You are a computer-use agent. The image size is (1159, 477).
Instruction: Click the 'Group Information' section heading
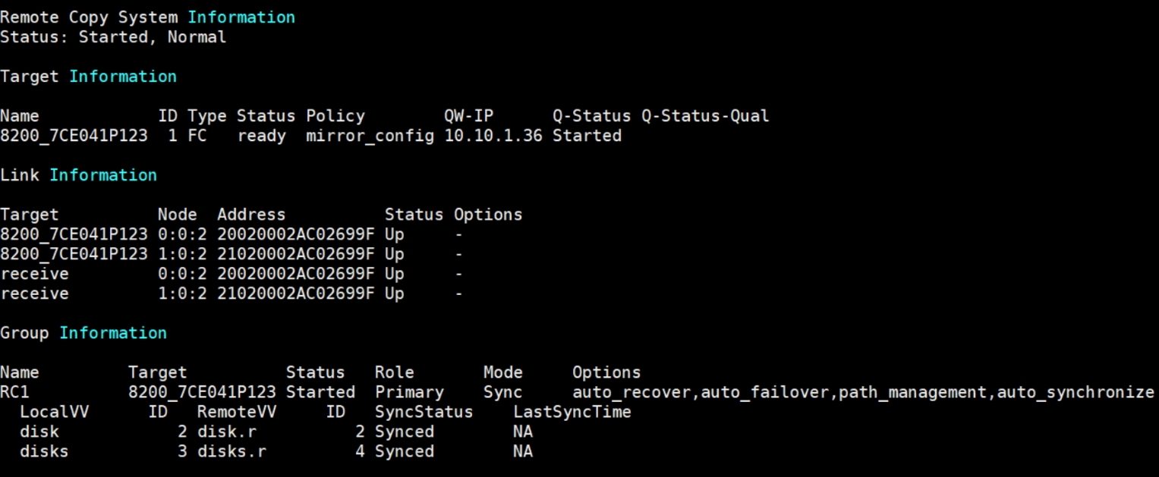[83, 333]
